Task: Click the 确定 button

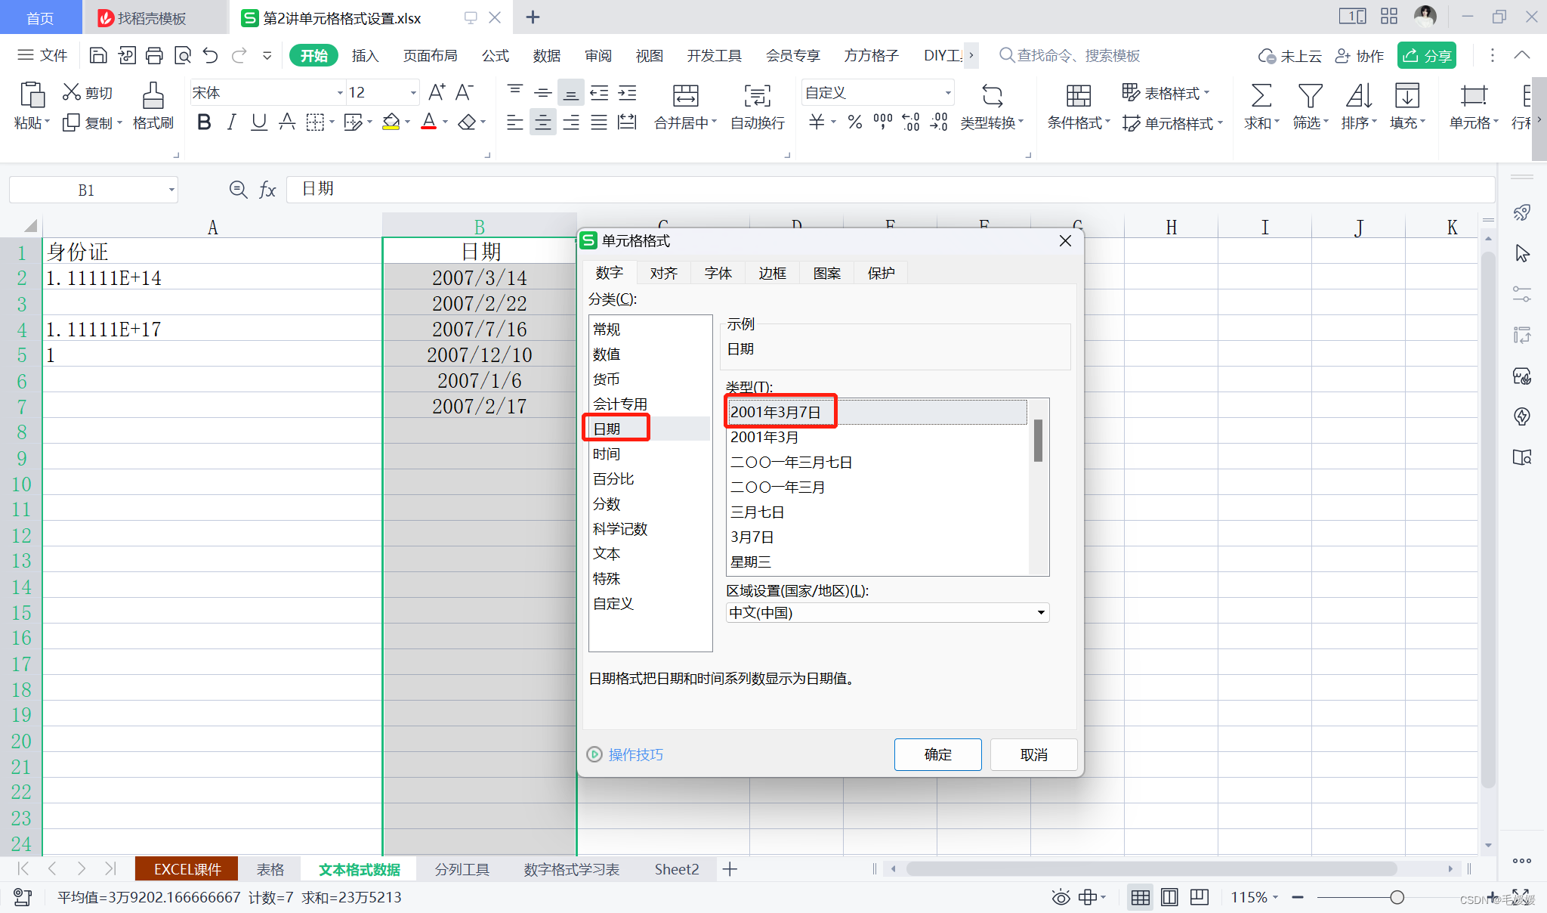Action: click(x=937, y=754)
